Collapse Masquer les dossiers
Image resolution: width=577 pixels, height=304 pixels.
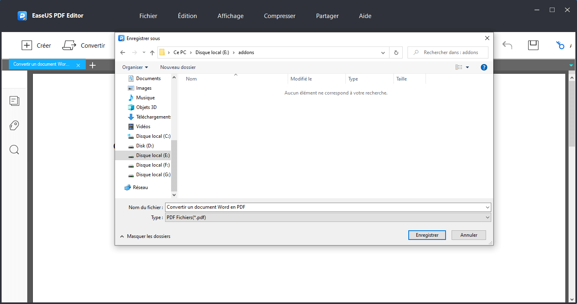(145, 236)
